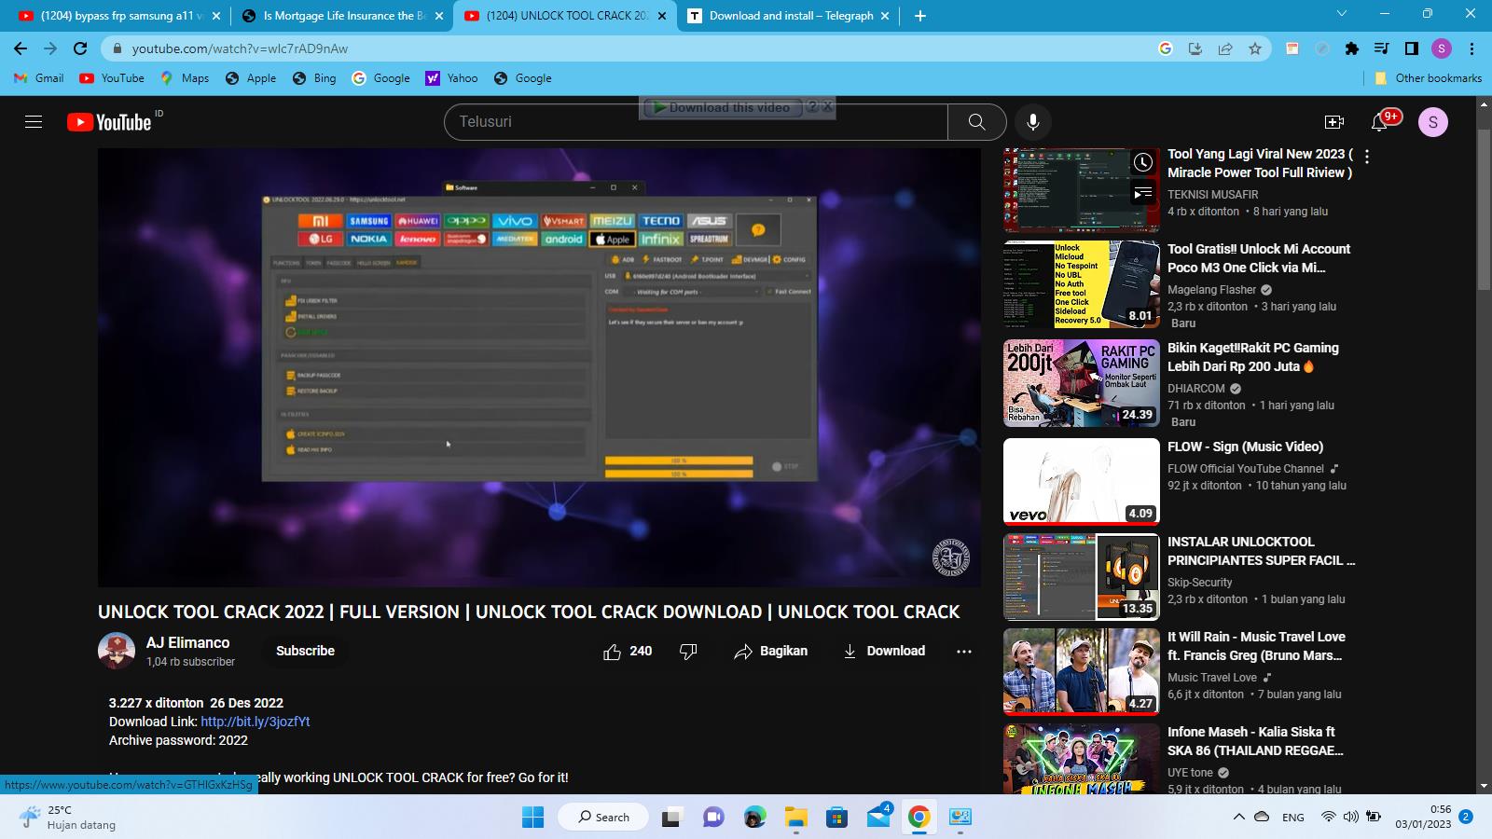Open more actions ellipsis under video
This screenshot has width=1492, height=839.
[964, 652]
